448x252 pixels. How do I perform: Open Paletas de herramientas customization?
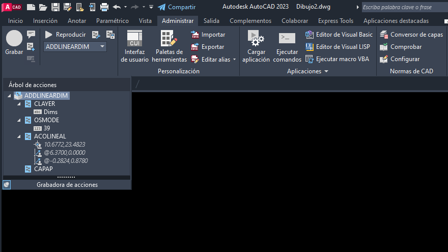[x=169, y=46]
